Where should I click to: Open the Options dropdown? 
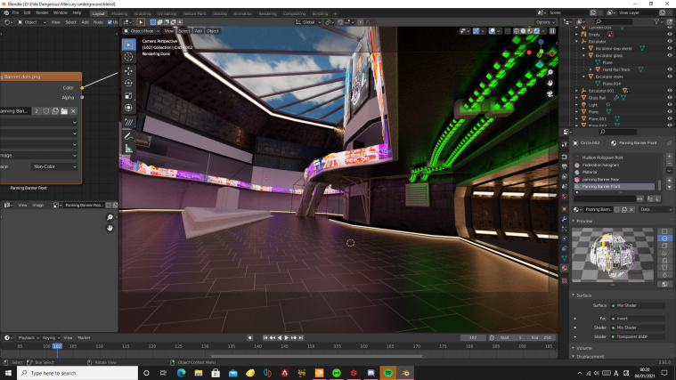(x=545, y=22)
